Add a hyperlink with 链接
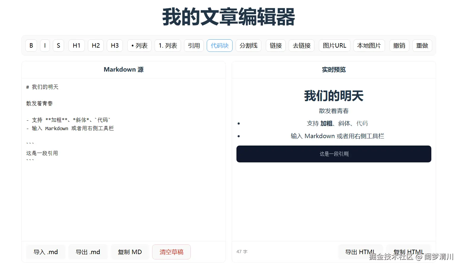The width and height of the screenshot is (461, 268). coord(276,46)
